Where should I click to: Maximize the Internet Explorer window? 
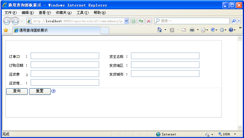point(232,5)
